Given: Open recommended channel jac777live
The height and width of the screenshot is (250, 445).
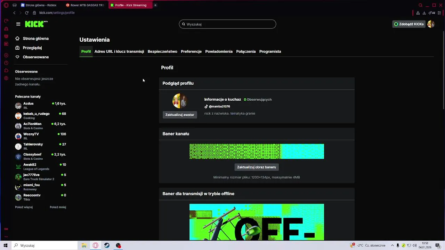Looking at the screenshot, I should (x=40, y=177).
